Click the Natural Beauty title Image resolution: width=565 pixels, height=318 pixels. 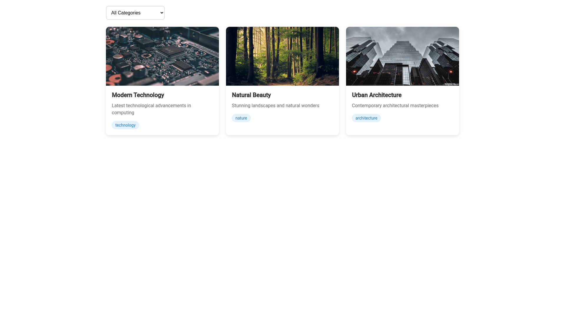coord(251,95)
